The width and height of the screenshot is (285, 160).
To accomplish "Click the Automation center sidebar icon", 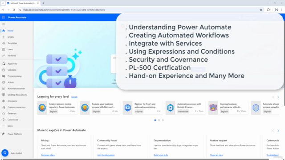I will [4, 88].
